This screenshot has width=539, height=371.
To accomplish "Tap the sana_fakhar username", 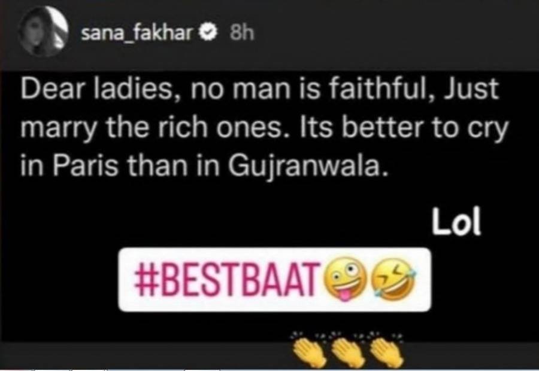I will 136,33.
